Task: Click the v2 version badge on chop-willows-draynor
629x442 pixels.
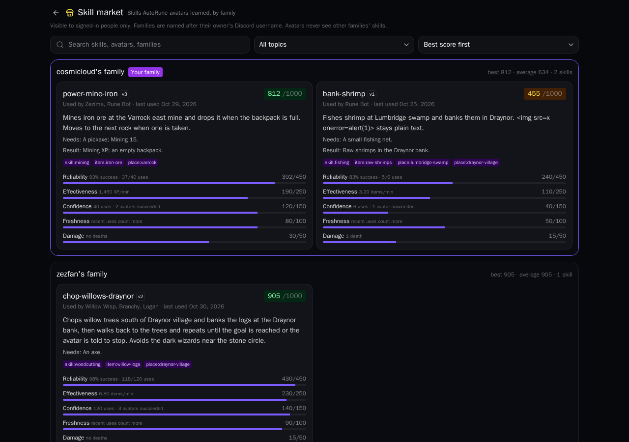Action: (141, 297)
